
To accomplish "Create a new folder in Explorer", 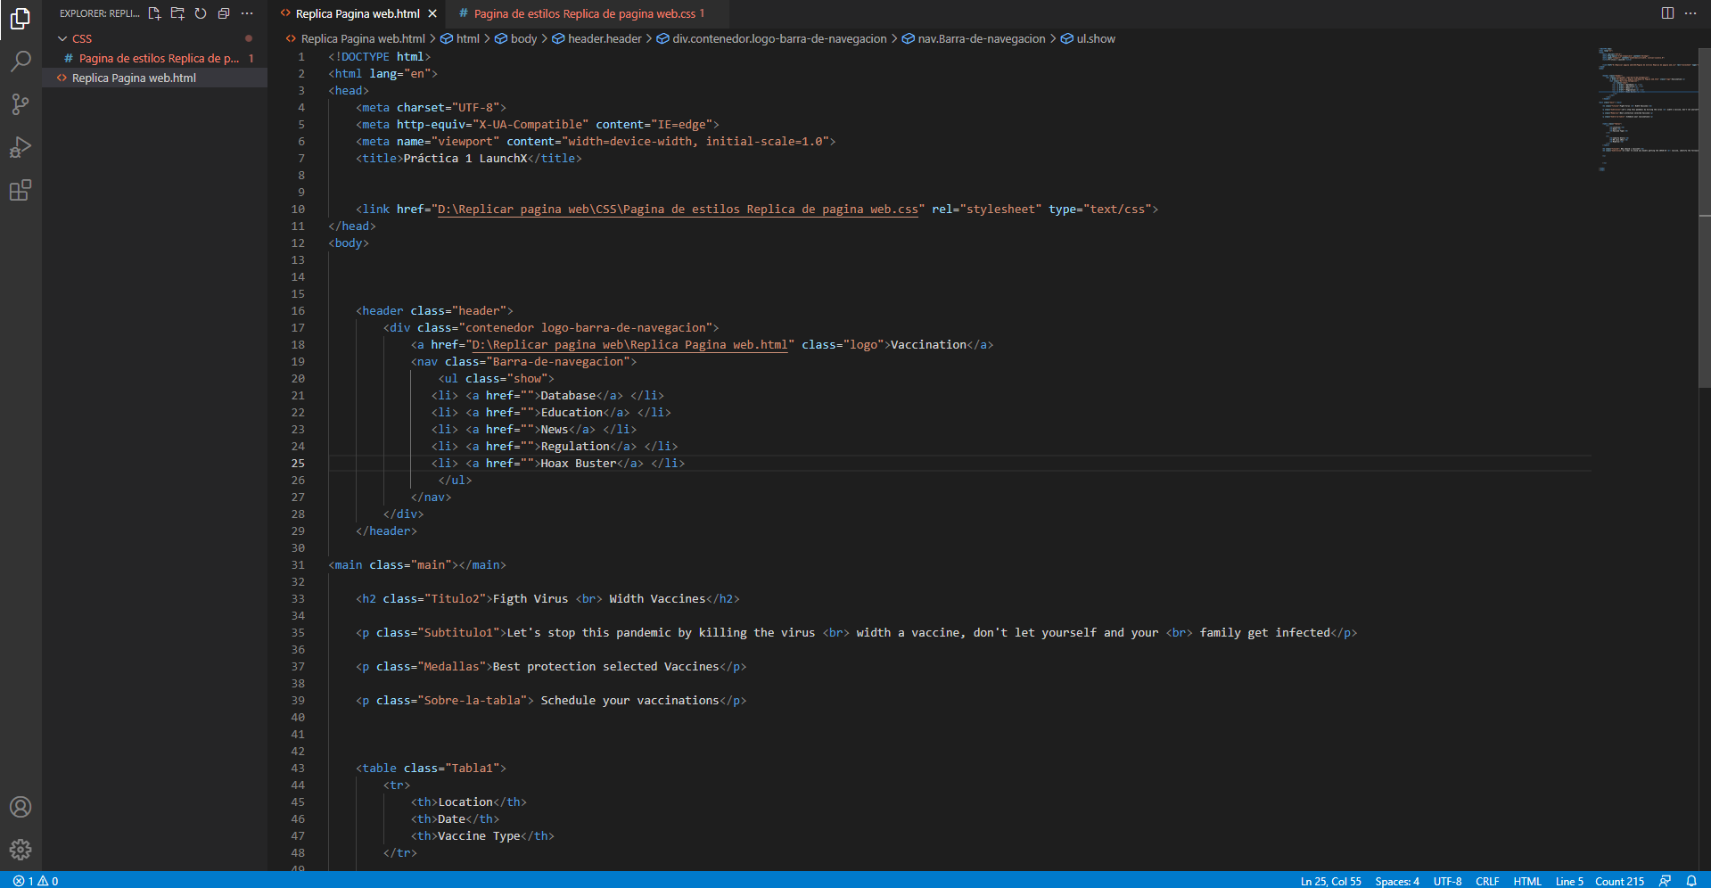I will (177, 13).
